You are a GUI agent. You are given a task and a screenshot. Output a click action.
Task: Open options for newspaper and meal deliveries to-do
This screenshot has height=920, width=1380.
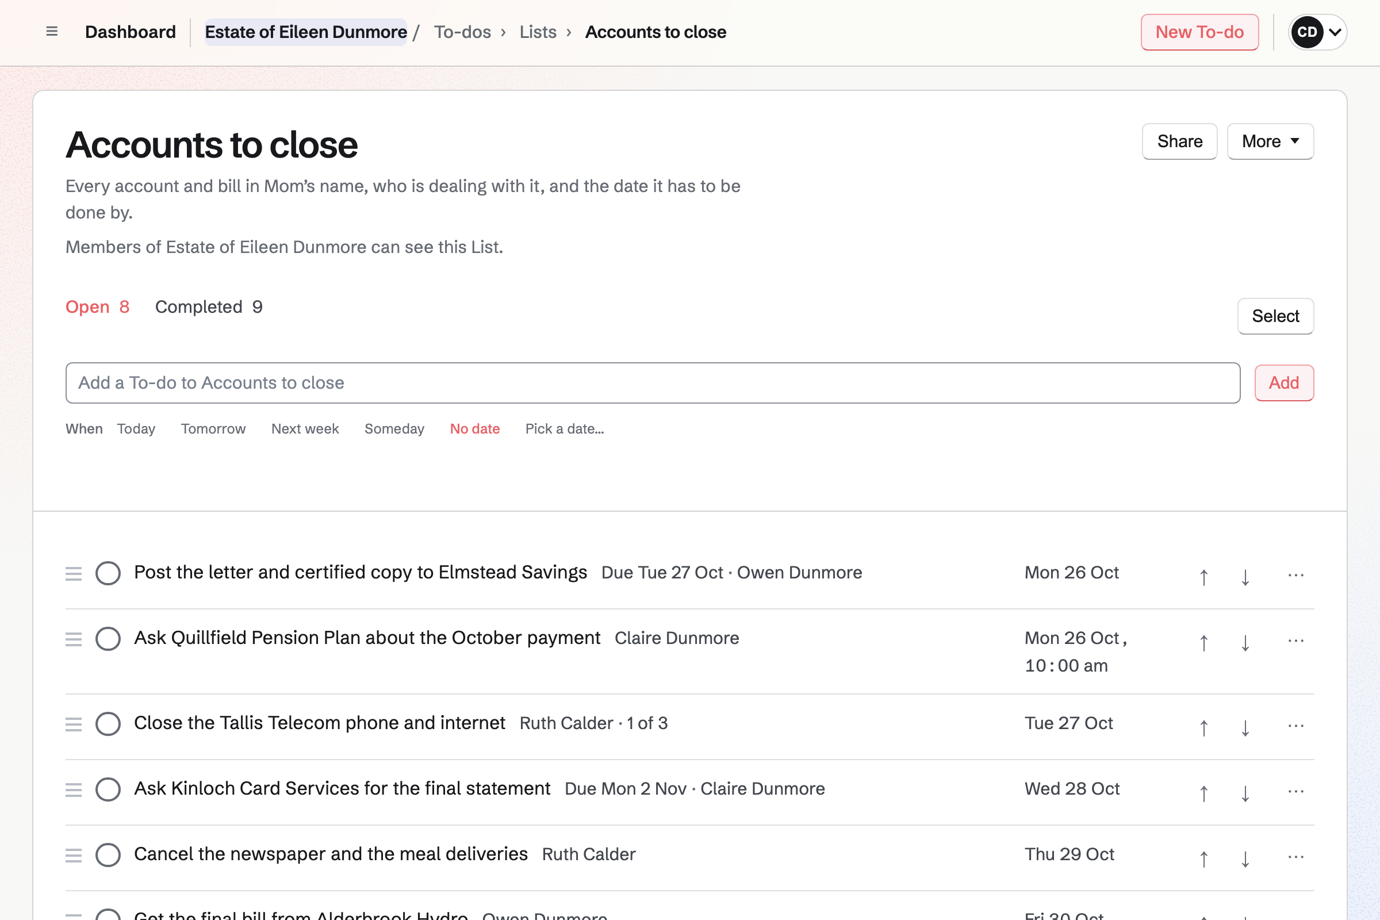point(1295,857)
